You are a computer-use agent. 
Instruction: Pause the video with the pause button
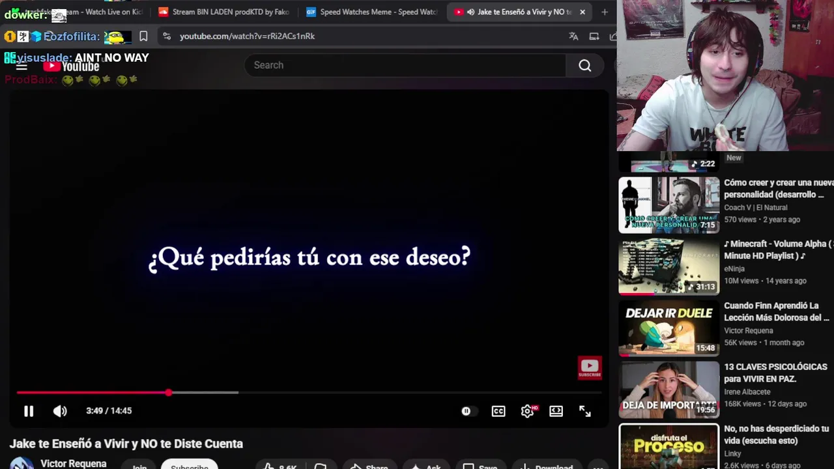[29, 411]
